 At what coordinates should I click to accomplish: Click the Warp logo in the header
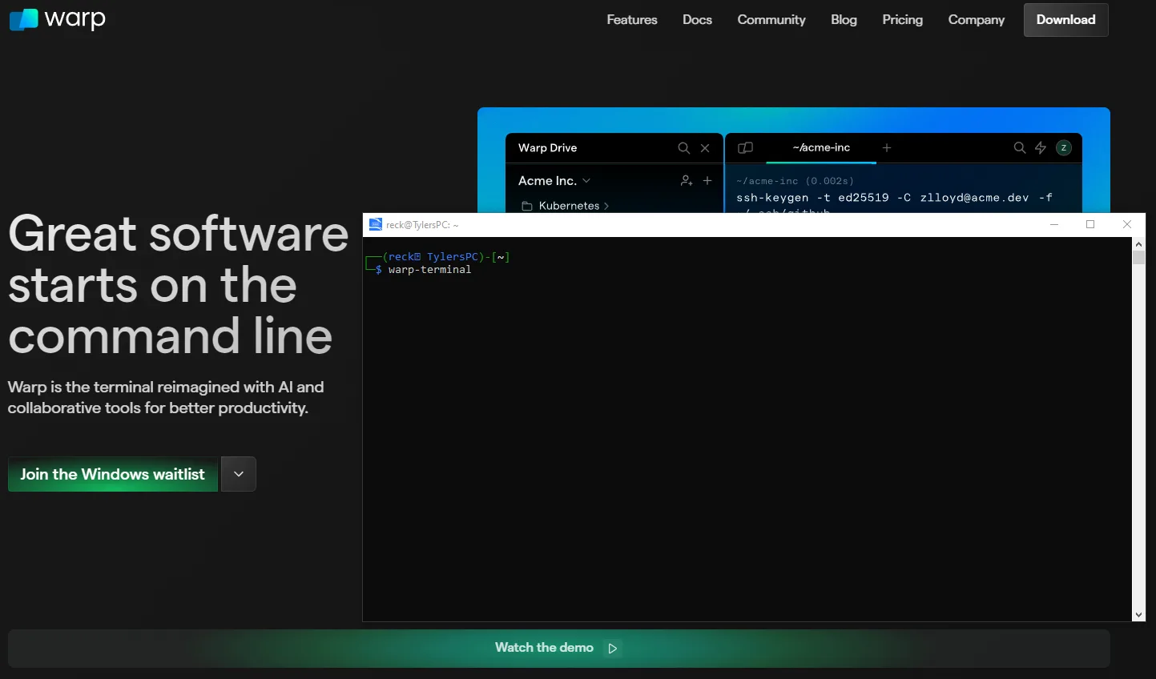(x=57, y=18)
